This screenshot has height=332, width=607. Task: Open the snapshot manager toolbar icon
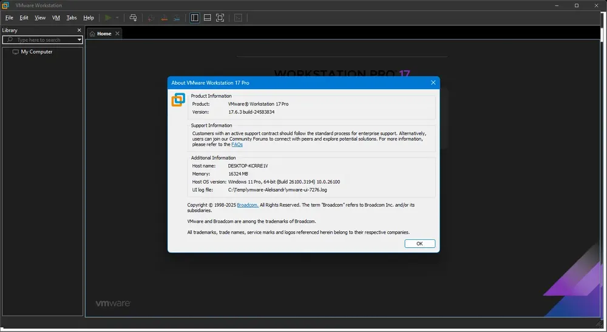point(177,18)
